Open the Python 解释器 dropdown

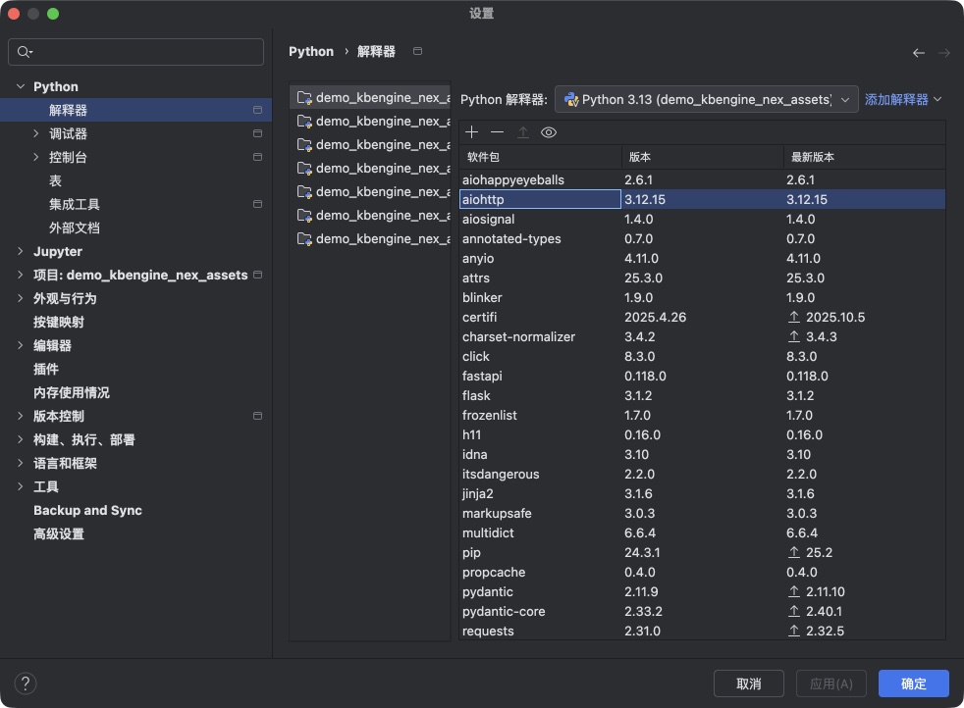(x=706, y=99)
